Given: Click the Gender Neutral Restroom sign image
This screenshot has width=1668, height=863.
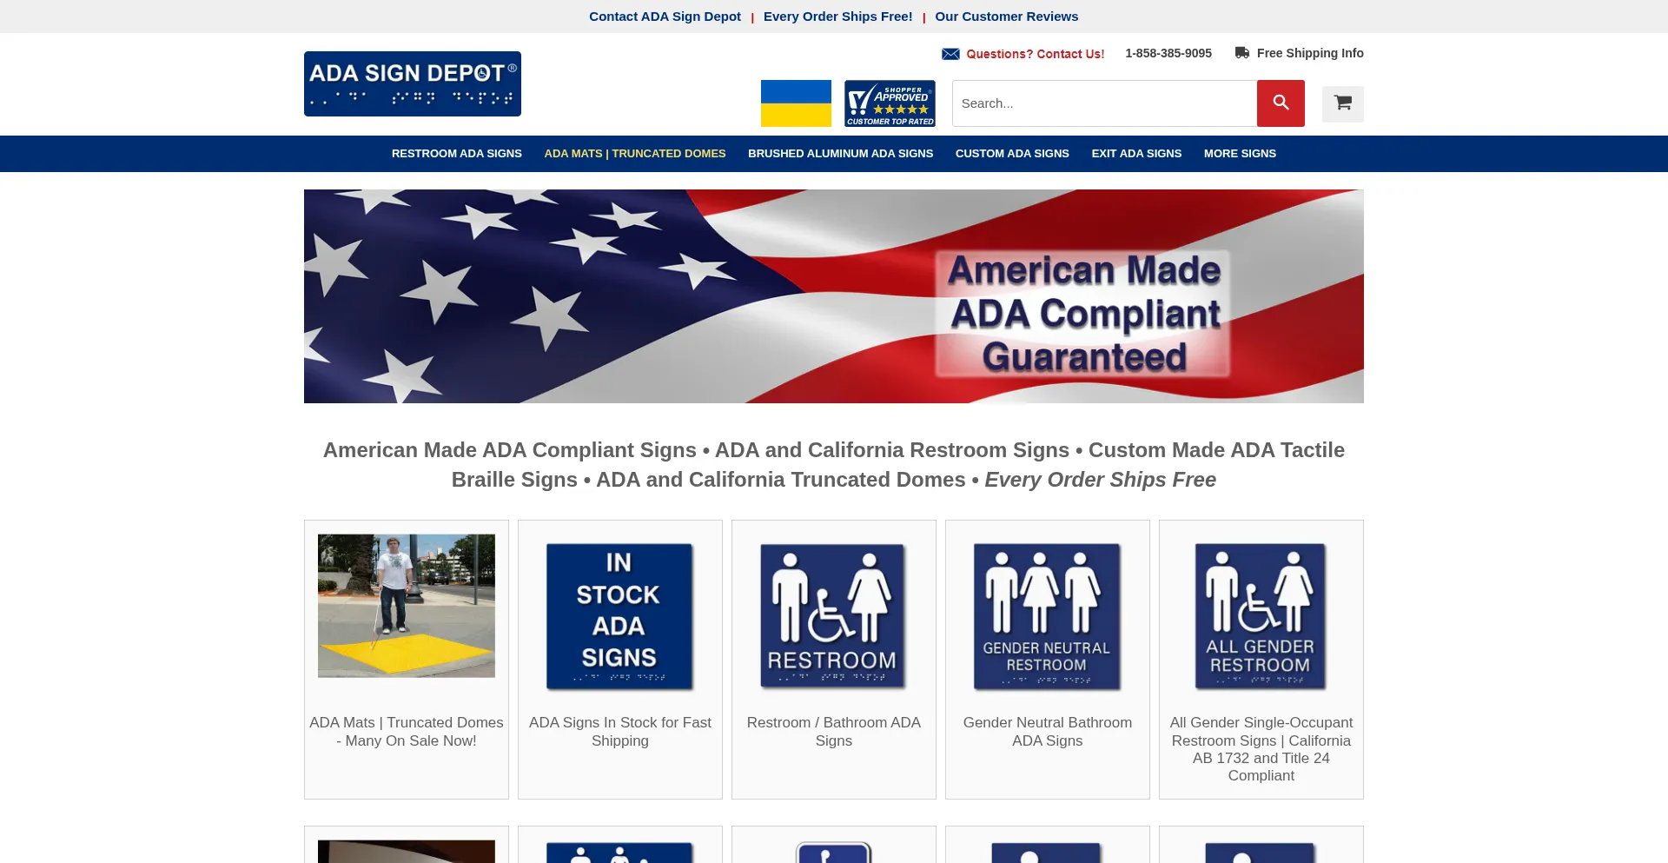Looking at the screenshot, I should 1047,616.
